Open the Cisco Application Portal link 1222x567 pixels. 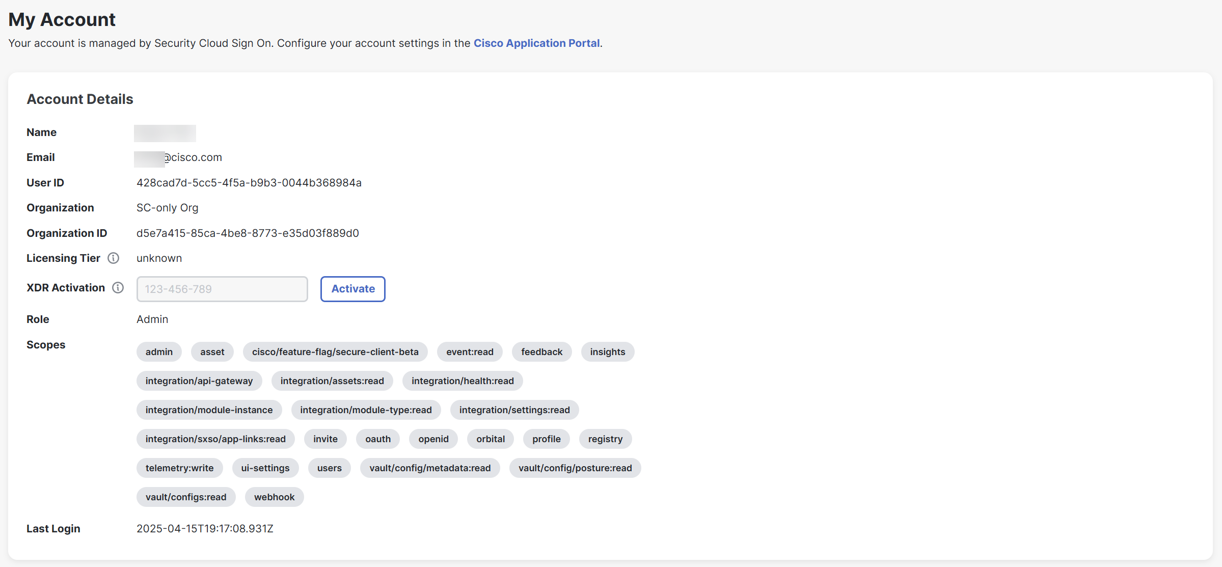537,43
